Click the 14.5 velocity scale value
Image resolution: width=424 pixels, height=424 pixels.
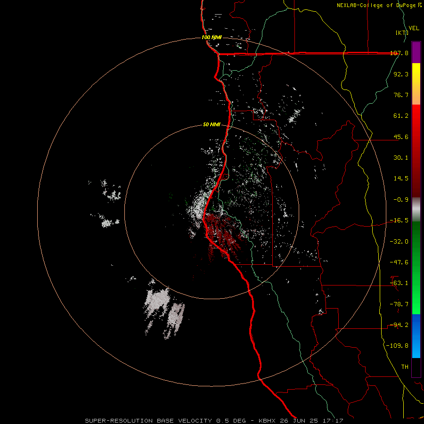click(x=401, y=179)
